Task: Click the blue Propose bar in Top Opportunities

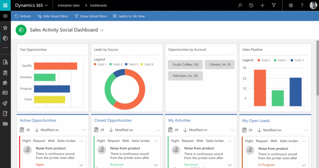Action: [52, 89]
